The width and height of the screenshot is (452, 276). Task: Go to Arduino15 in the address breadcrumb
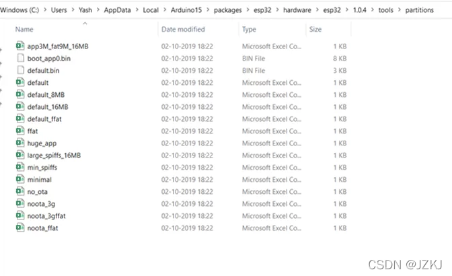pos(186,10)
